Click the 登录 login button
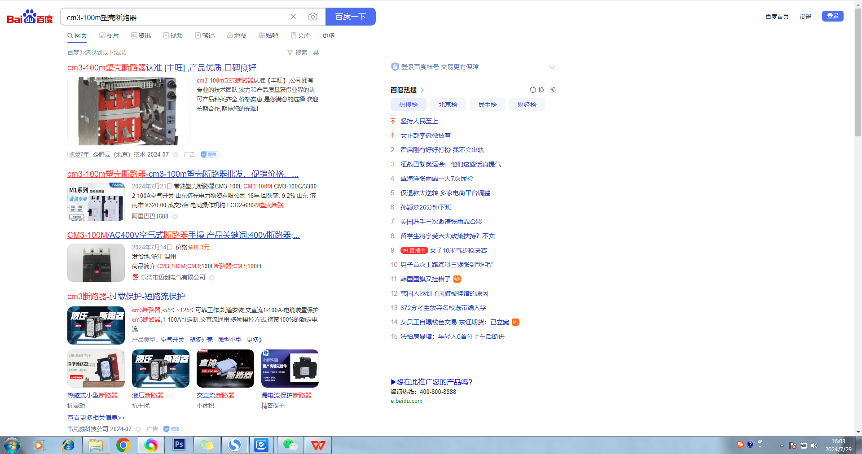The width and height of the screenshot is (862, 454). [x=832, y=16]
